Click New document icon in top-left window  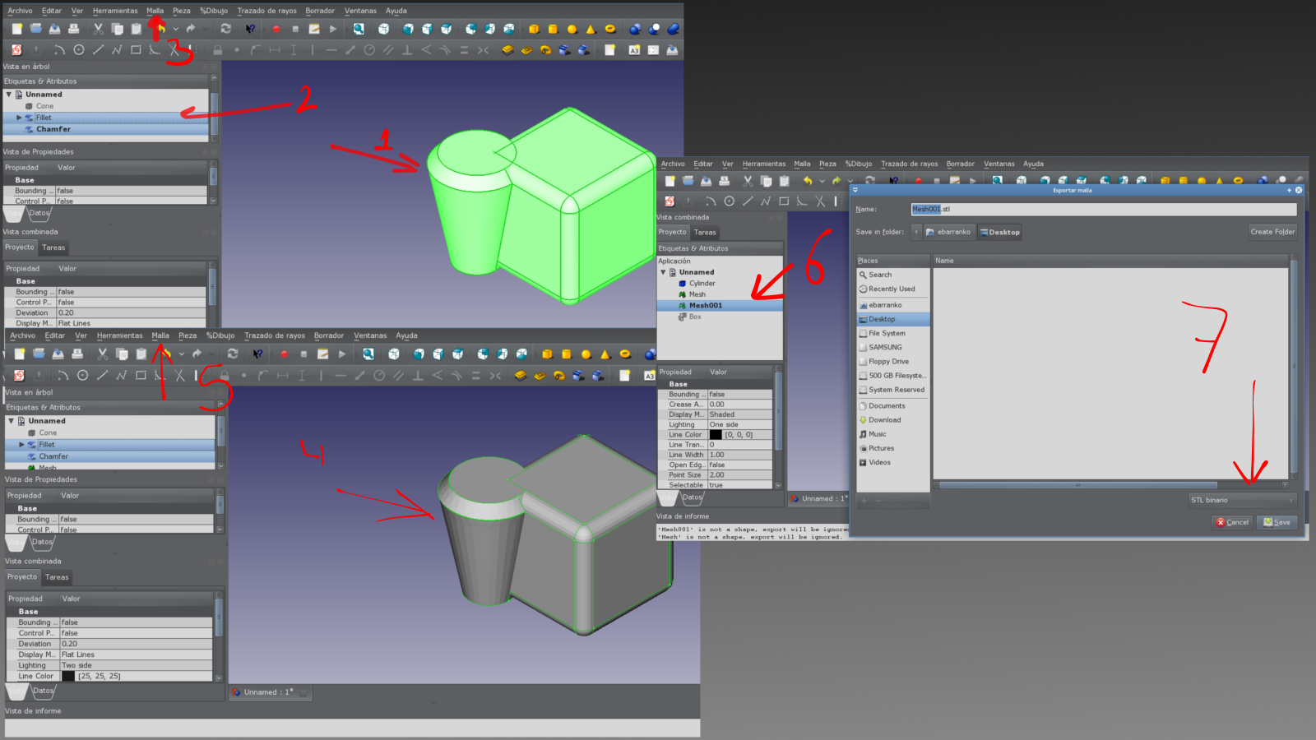pyautogui.click(x=16, y=29)
